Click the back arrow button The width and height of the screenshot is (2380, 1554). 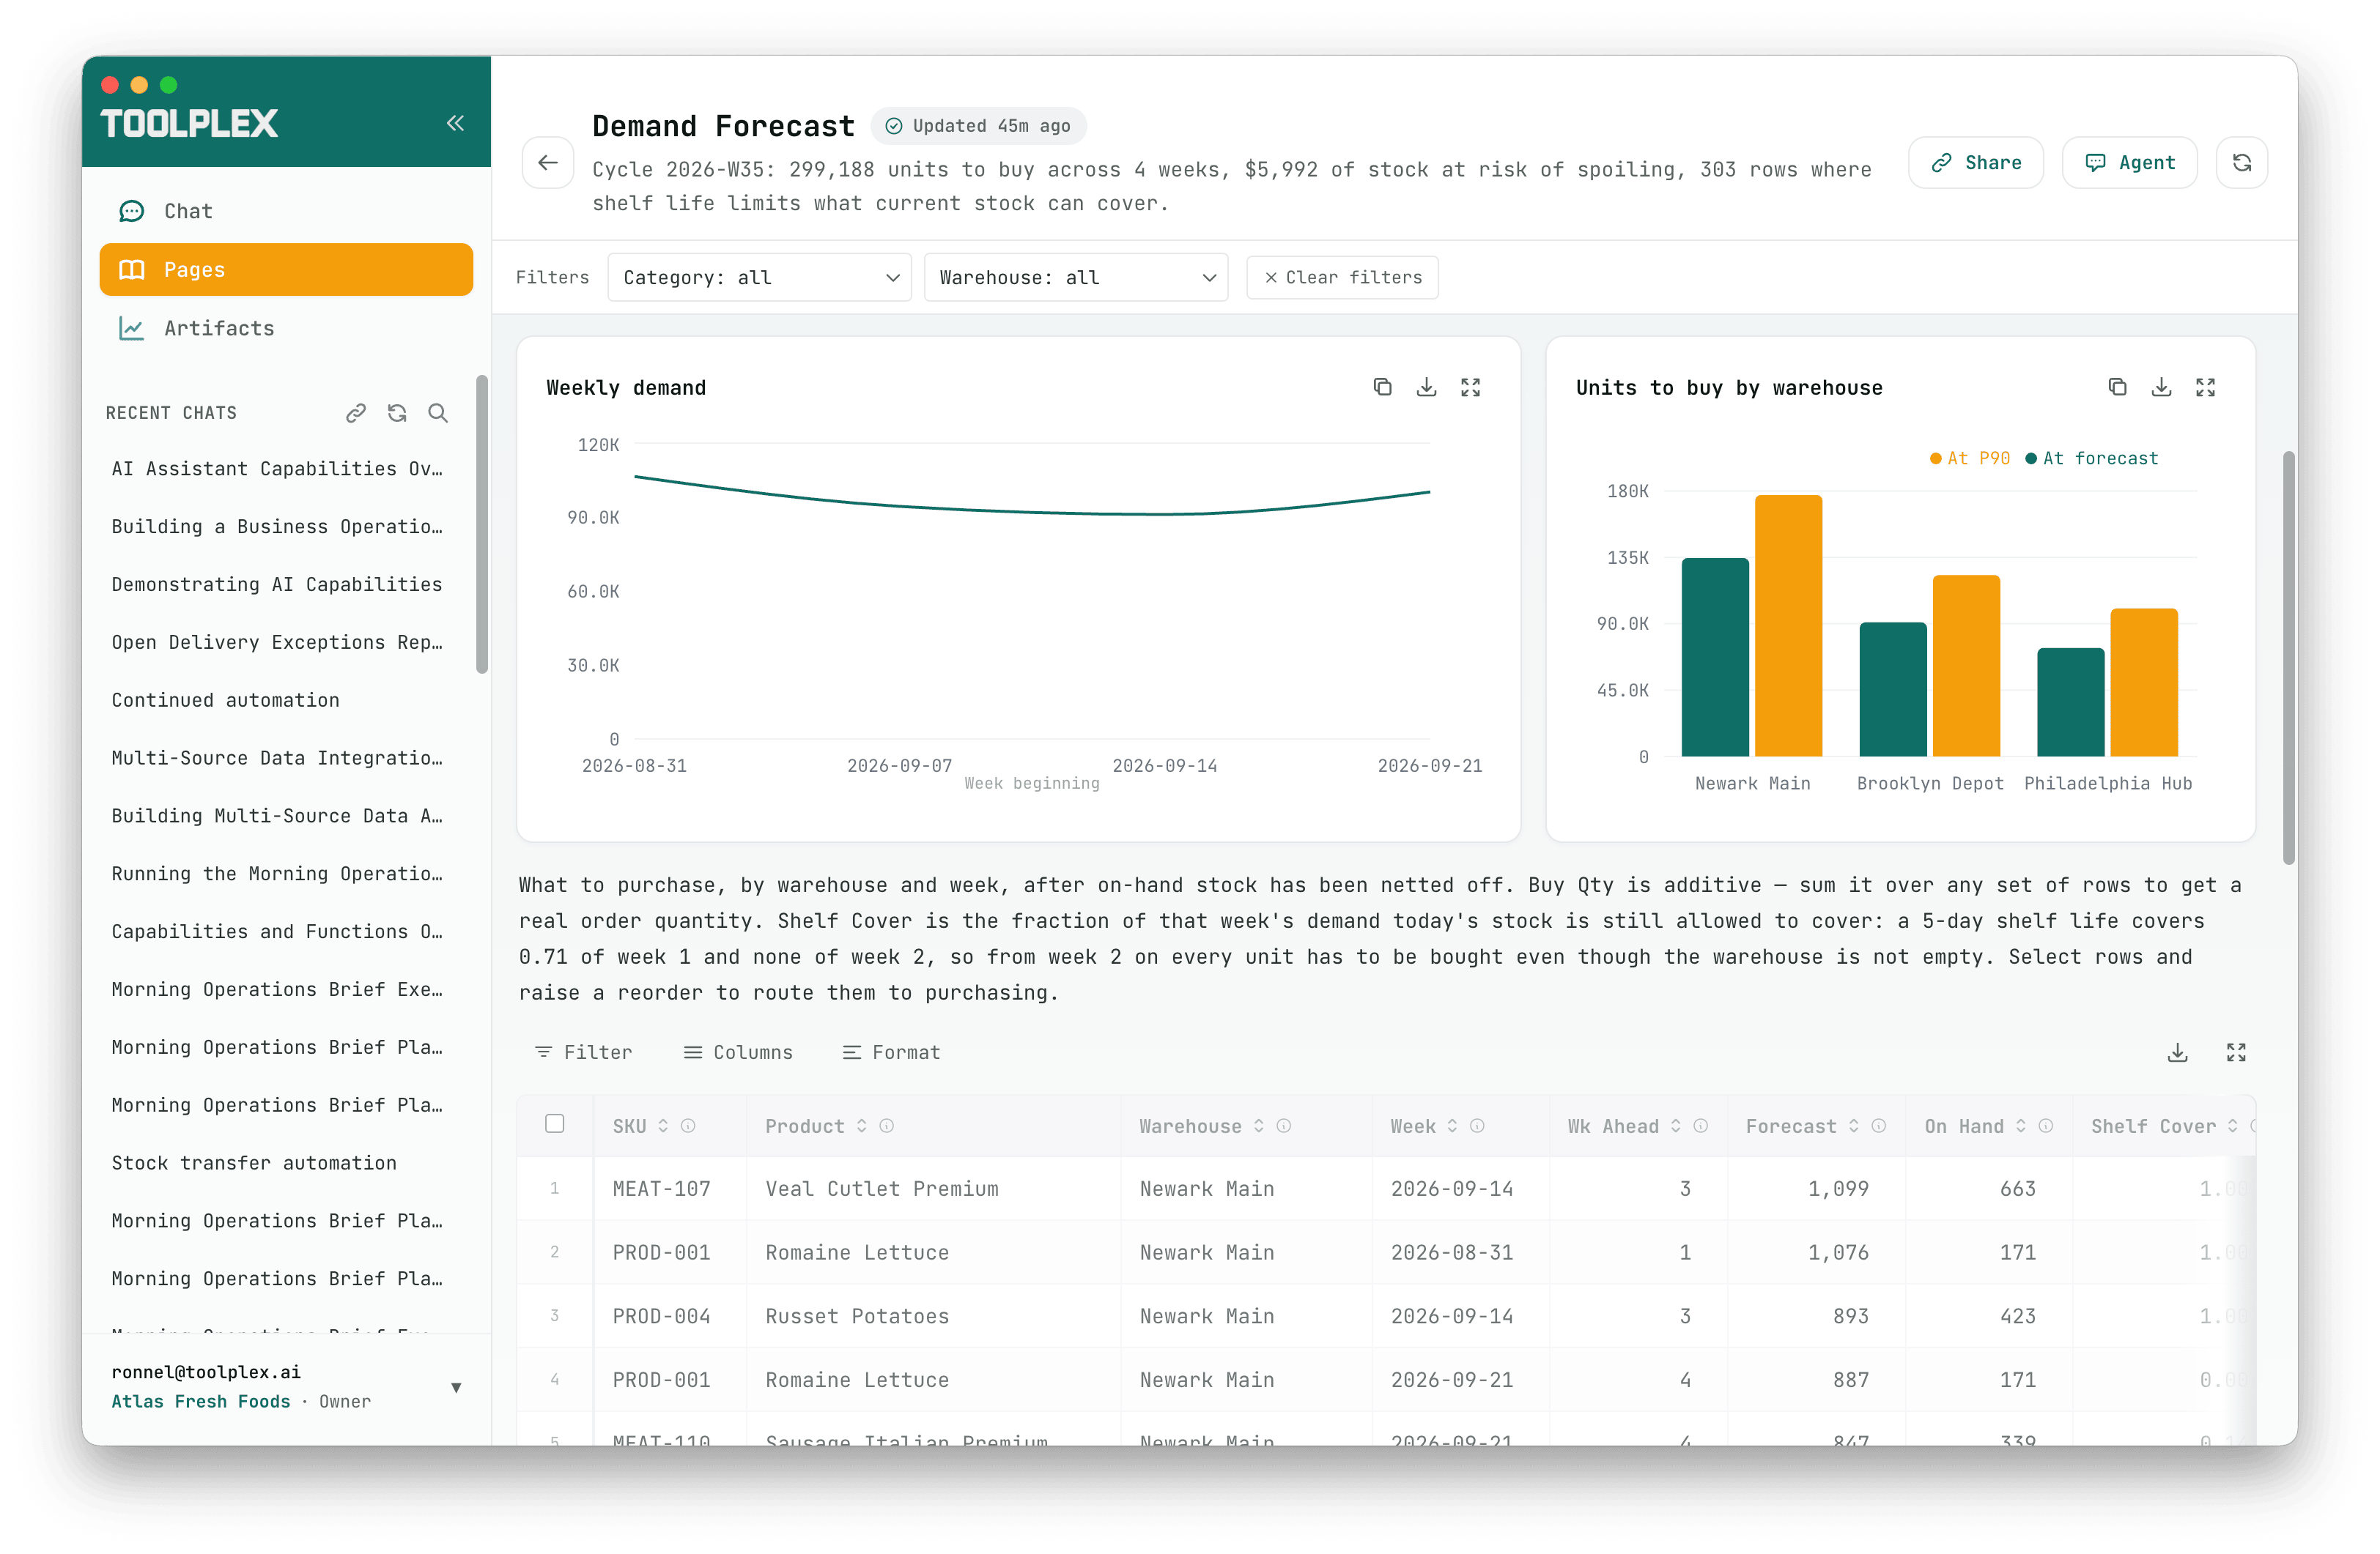[548, 162]
